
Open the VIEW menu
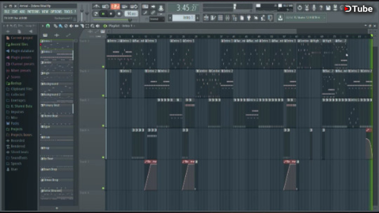[45, 12]
